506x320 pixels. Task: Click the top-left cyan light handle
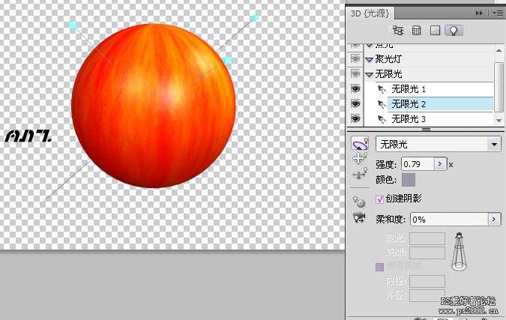(73, 25)
